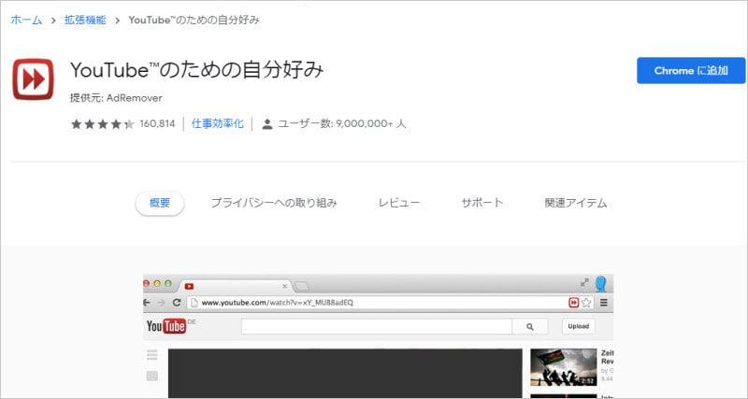748x399 pixels.
Task: Open the flag video thumbnail with 2:52
Action: (x=564, y=367)
